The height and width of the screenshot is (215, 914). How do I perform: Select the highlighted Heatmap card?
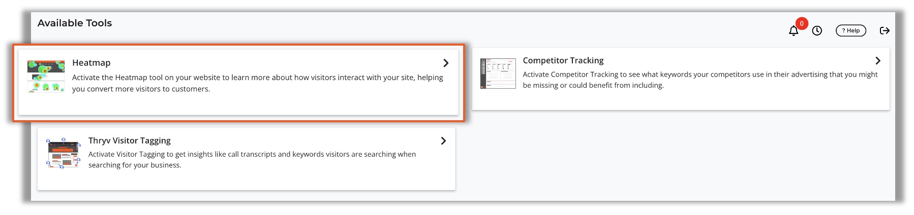click(x=238, y=82)
